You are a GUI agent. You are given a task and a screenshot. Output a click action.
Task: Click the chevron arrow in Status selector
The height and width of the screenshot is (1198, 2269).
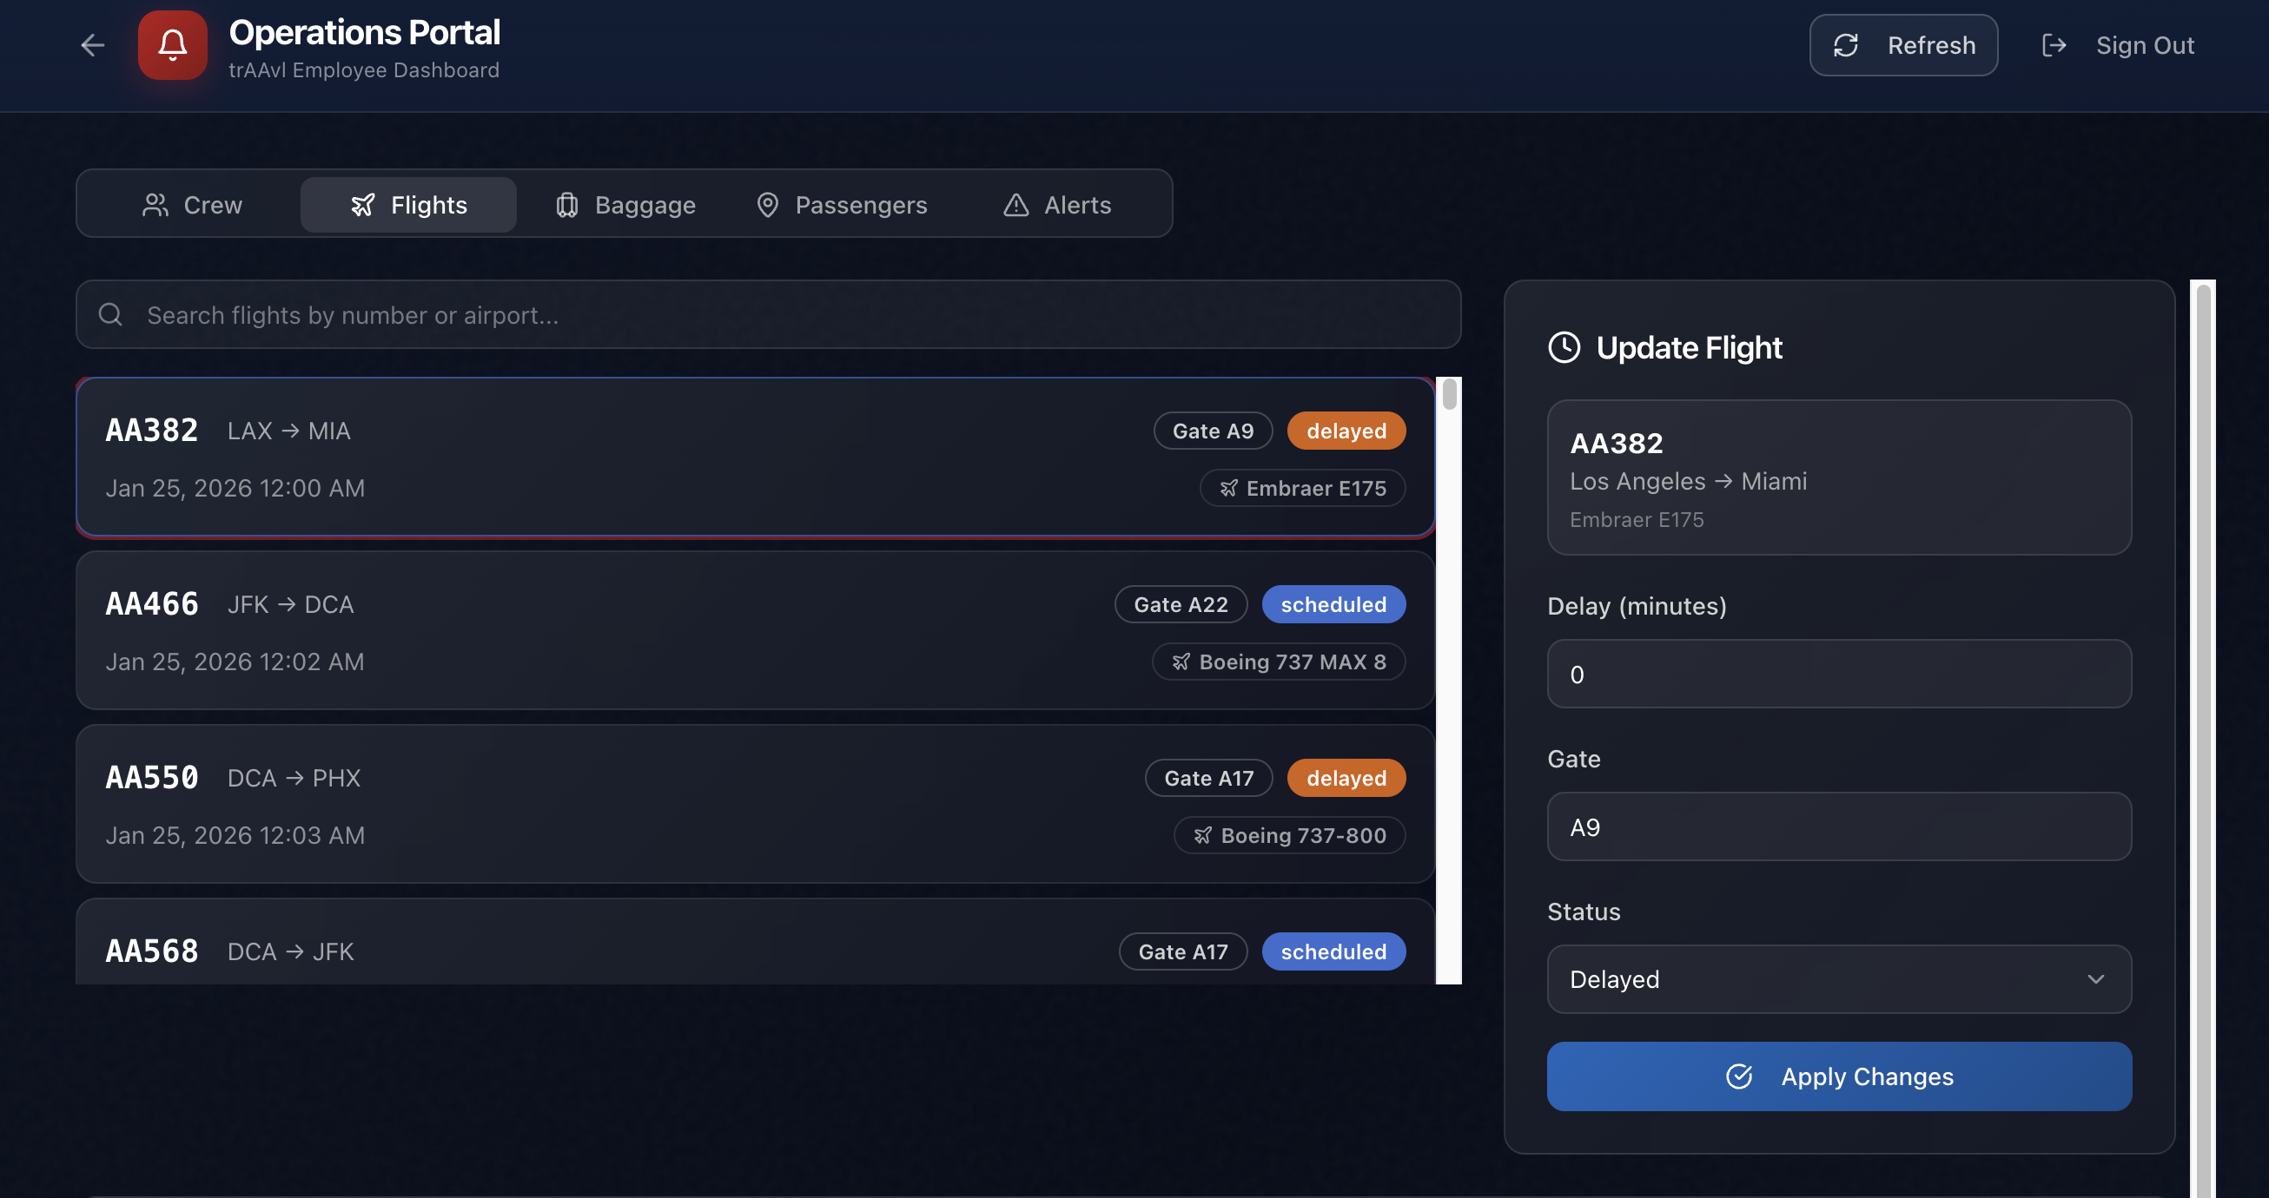(x=2095, y=979)
